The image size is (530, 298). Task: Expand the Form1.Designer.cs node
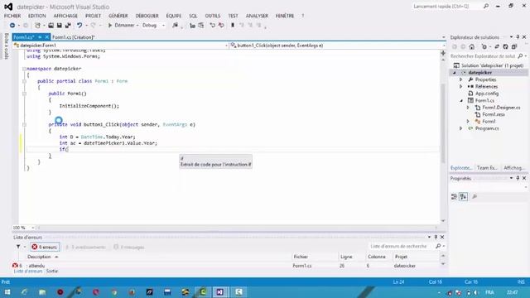pos(468,108)
